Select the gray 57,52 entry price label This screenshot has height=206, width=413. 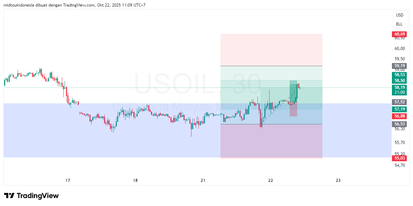[x=400, y=102]
